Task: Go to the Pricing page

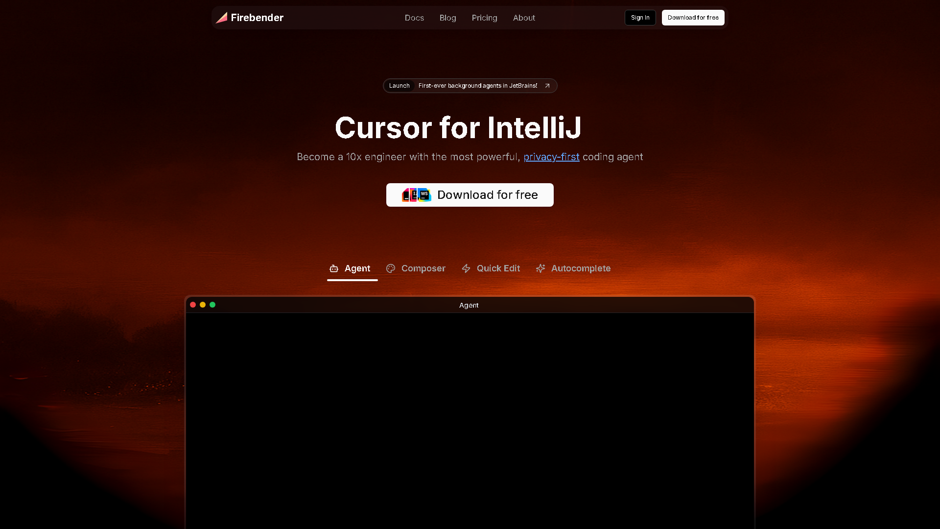Action: click(x=484, y=18)
